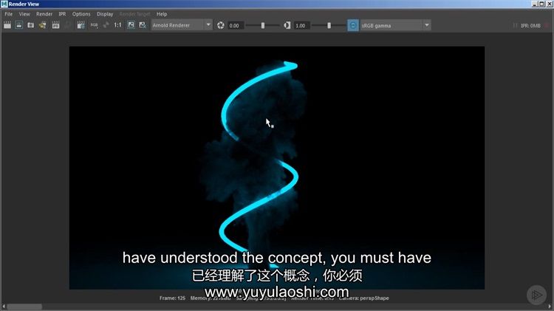Click the exposure aperture icon
The width and height of the screenshot is (554, 311).
coord(219,25)
